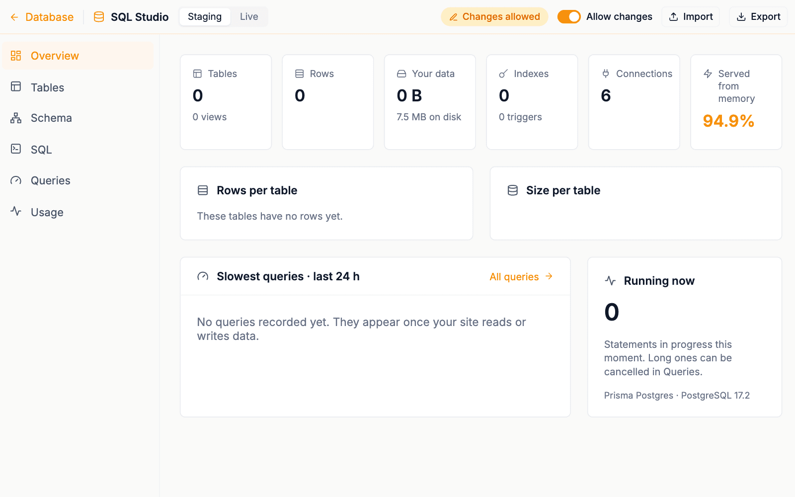Click the SQL terminal icon in sidebar
The image size is (795, 497).
point(16,149)
